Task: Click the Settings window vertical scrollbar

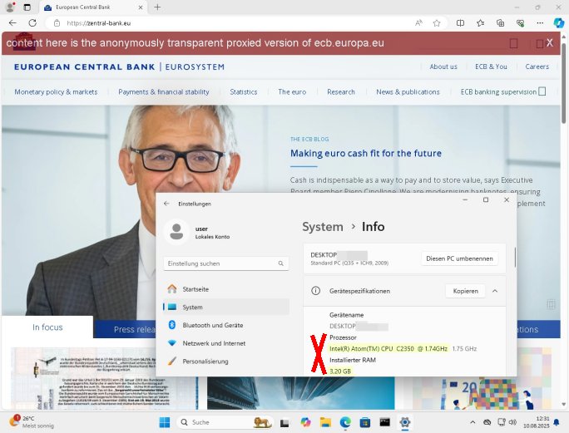Action: (x=515, y=258)
